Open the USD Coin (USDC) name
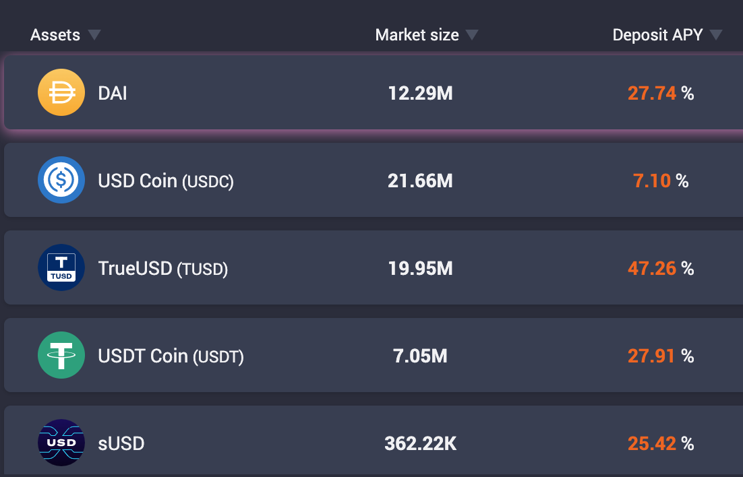This screenshot has height=477, width=743. point(165,181)
